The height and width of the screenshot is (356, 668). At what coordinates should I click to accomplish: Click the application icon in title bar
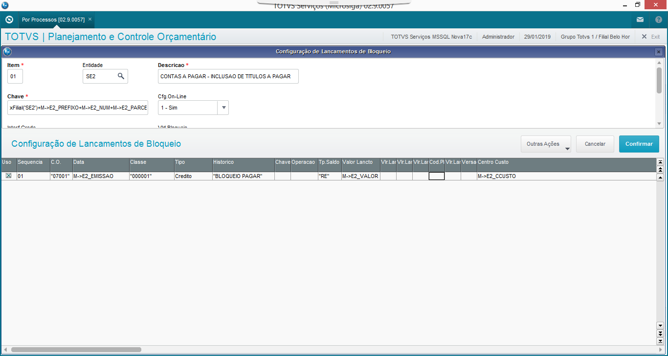(x=4, y=4)
